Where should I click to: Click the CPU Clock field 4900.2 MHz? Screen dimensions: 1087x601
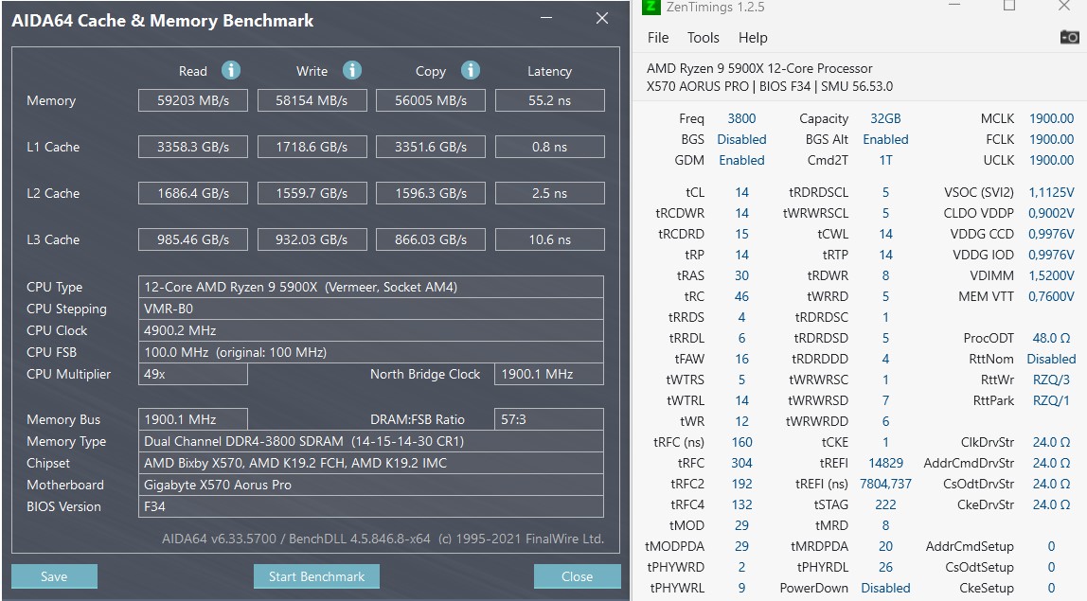[371, 330]
